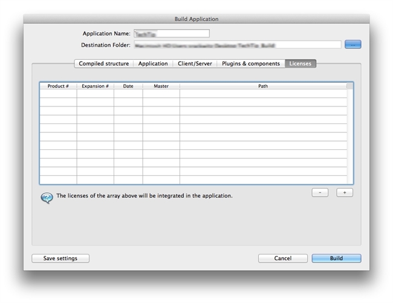The width and height of the screenshot is (393, 303).
Task: Click the destination folder browse button
Action: coord(352,45)
